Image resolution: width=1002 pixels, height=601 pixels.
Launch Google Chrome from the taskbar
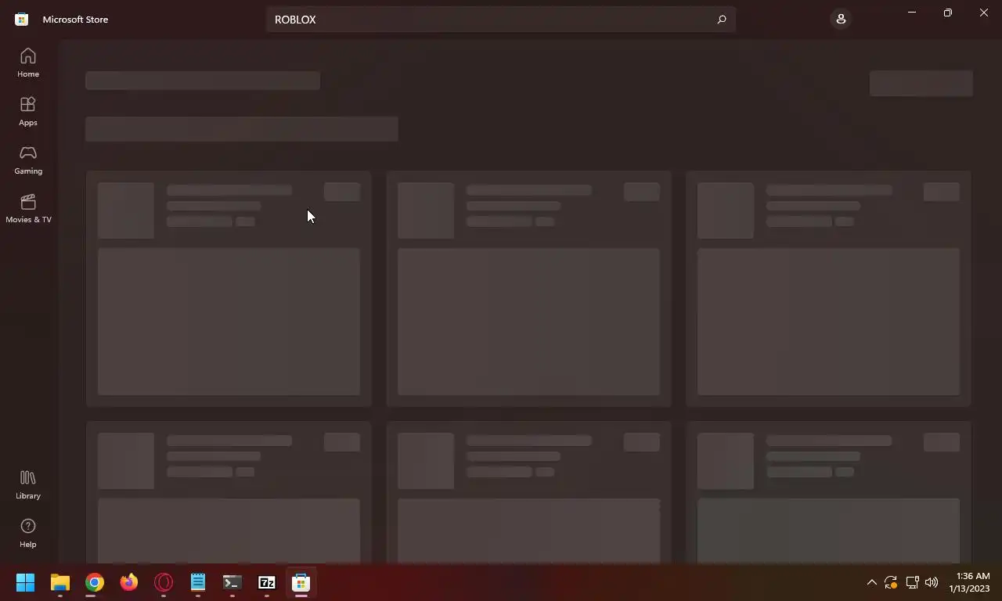click(95, 582)
